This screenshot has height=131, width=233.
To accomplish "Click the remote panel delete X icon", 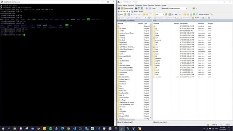I will (x=175, y=18).
